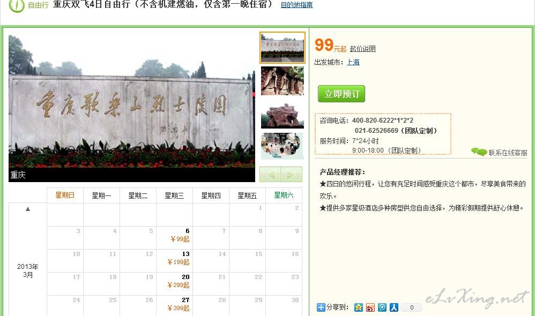The width and height of the screenshot is (535, 316).
Task: Click the 7*24小时 service time text
Action: pos(366,141)
